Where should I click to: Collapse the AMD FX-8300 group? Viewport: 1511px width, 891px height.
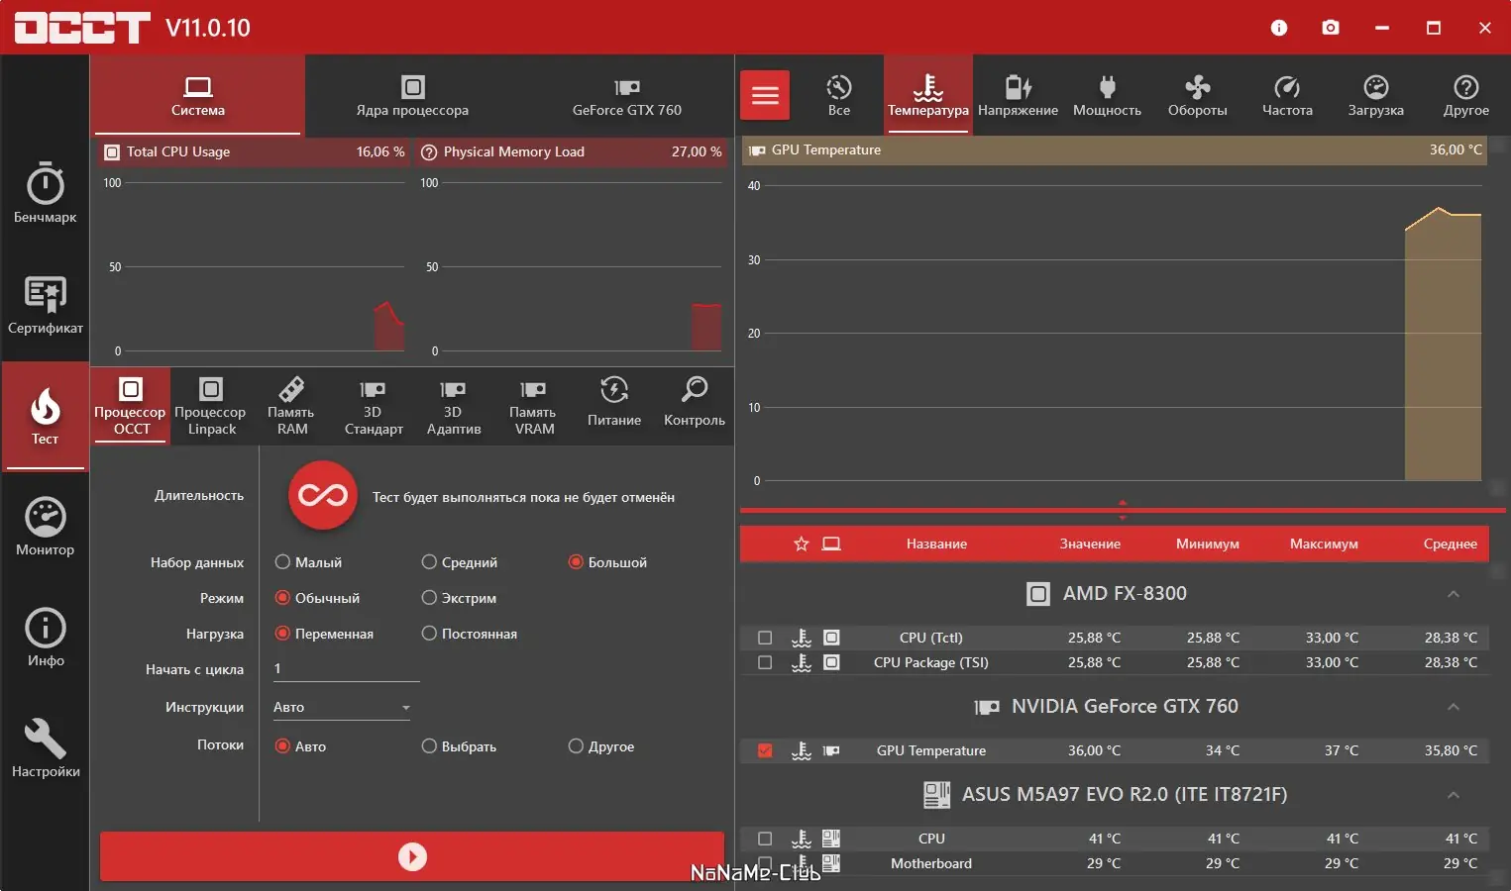(x=1454, y=594)
